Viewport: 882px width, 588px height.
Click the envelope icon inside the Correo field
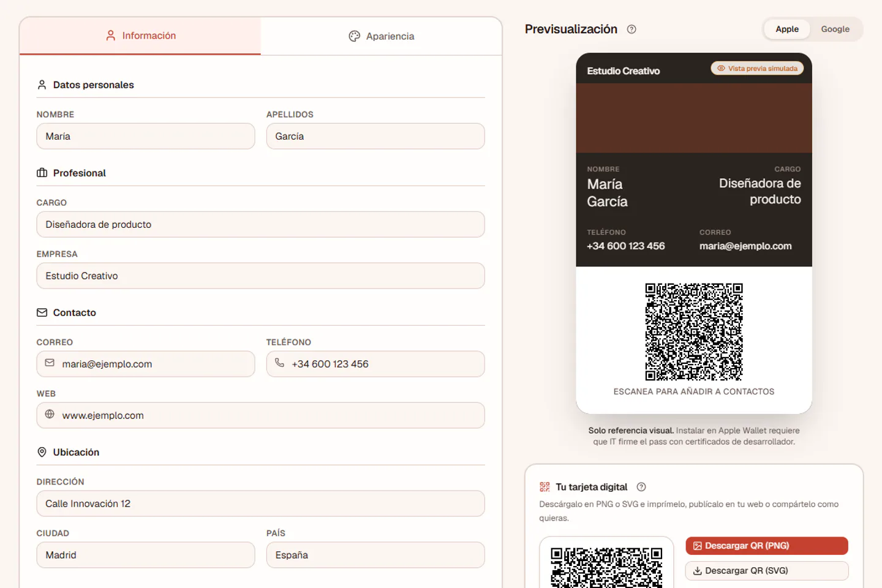(50, 363)
